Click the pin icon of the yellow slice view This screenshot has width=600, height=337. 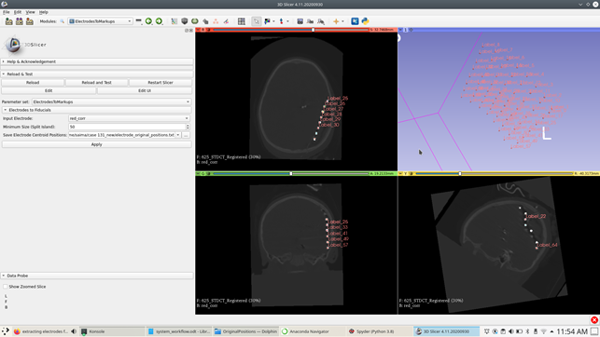(400, 173)
